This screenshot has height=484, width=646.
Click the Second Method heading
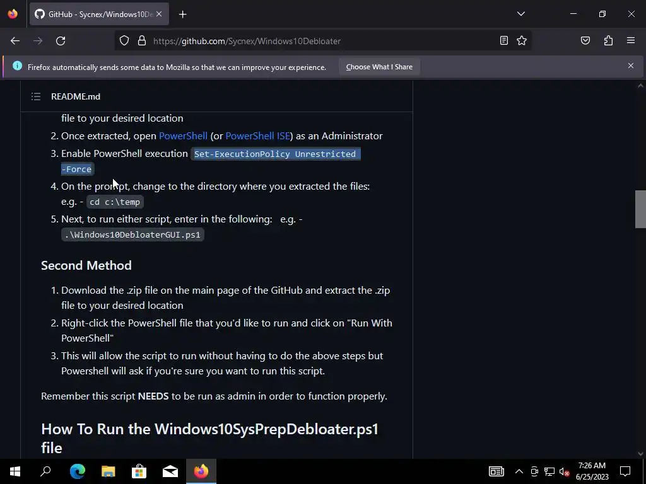[x=86, y=265]
